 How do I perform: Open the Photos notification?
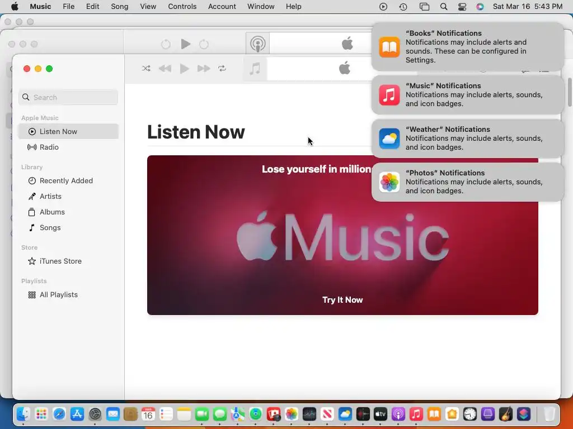pyautogui.click(x=467, y=182)
